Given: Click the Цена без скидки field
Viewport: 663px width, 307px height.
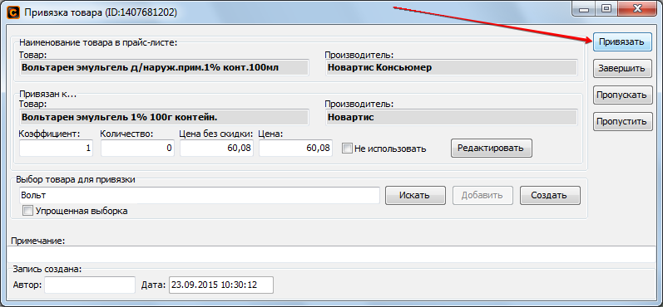Looking at the screenshot, I should (216, 148).
